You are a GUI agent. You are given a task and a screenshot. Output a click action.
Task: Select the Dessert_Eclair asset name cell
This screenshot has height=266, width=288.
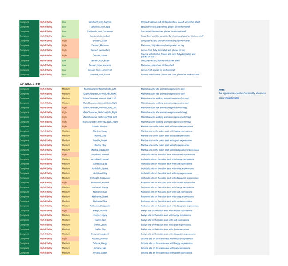click(100, 41)
